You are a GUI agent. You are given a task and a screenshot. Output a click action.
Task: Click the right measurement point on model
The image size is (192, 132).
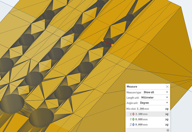(112, 45)
